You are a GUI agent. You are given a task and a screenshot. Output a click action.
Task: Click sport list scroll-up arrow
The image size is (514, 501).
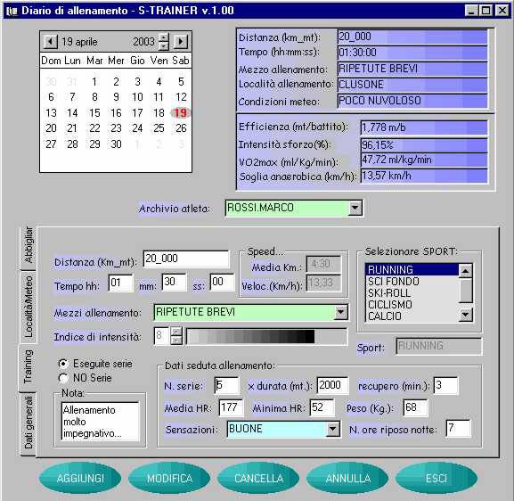click(x=465, y=271)
